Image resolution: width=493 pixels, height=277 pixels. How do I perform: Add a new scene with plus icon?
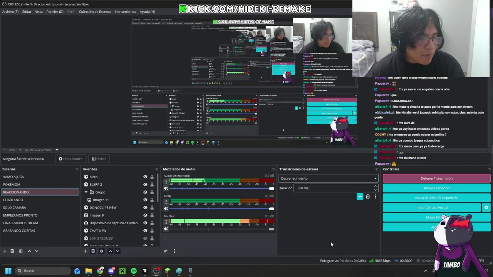click(x=5, y=251)
